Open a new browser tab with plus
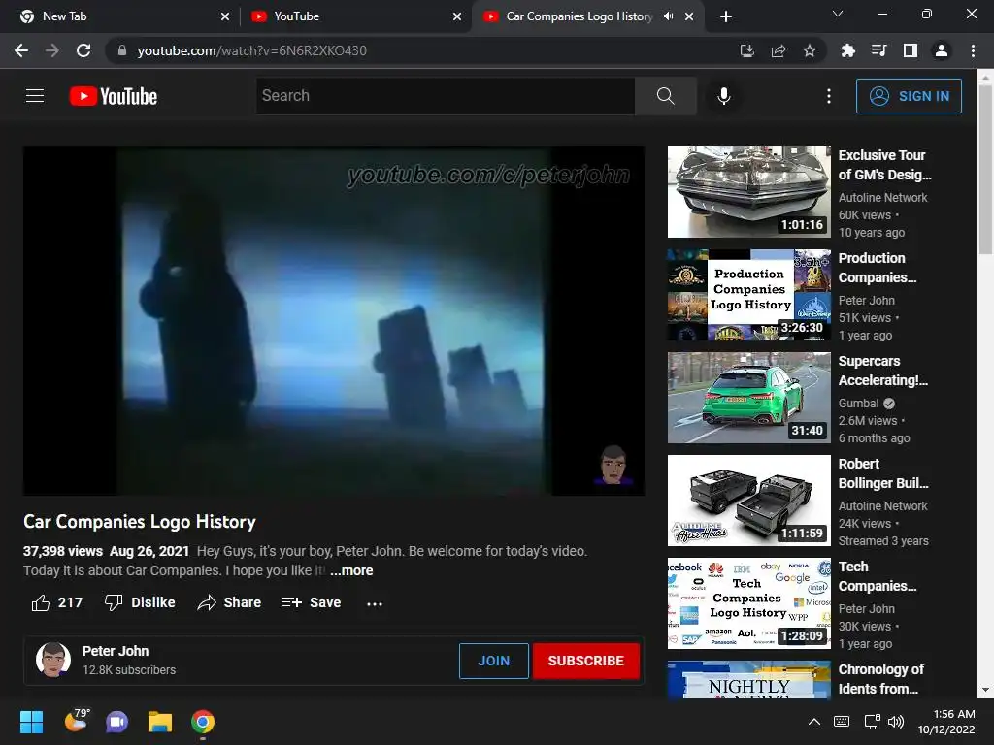 point(726,16)
